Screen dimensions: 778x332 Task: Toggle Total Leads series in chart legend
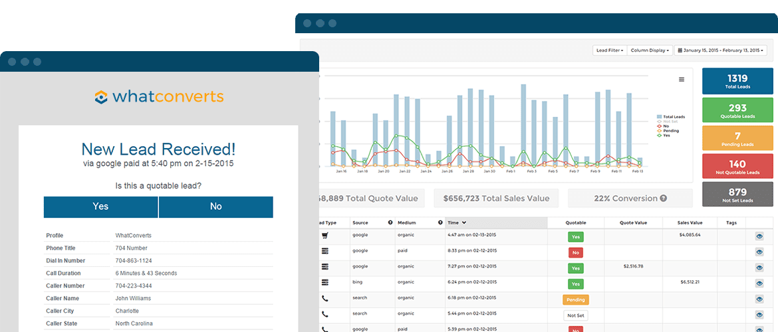tap(670, 116)
